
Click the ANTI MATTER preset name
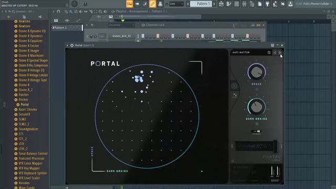coord(241,52)
